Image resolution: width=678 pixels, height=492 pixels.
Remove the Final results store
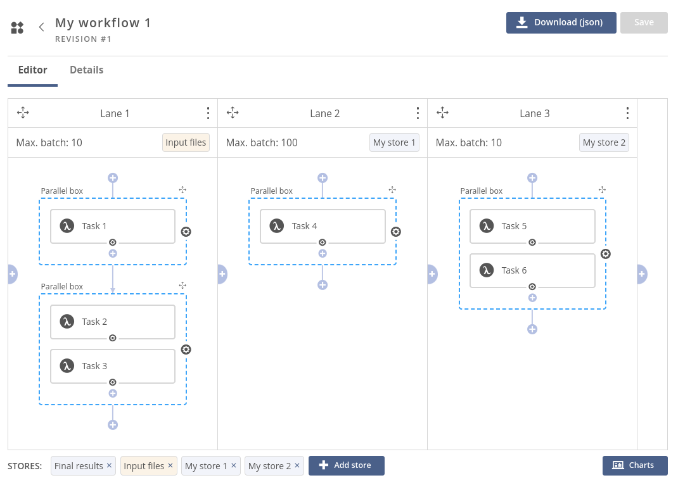(x=110, y=465)
